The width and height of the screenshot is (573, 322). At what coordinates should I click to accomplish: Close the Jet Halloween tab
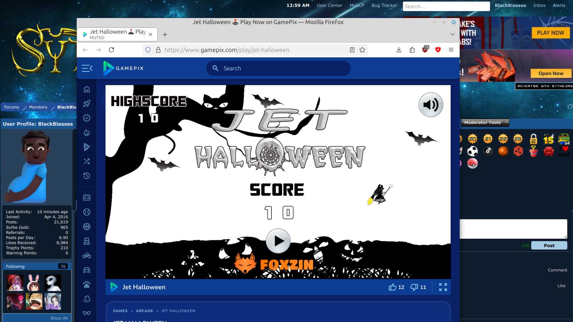[151, 35]
